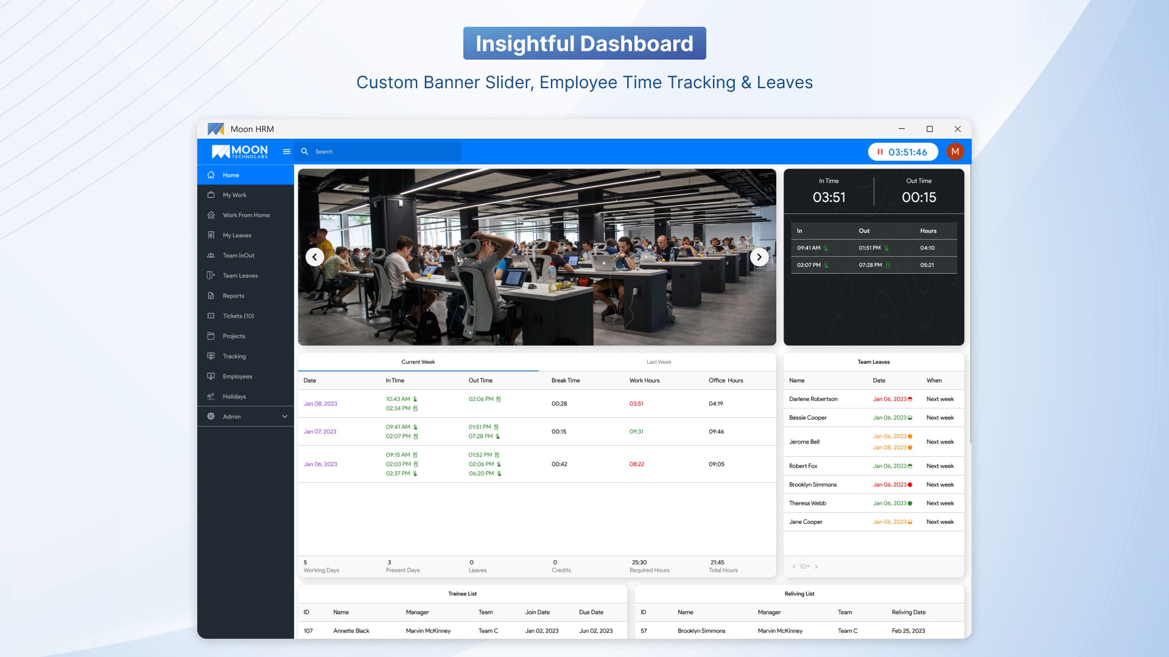Open the My Work sidebar icon
The height and width of the screenshot is (657, 1169).
211,195
